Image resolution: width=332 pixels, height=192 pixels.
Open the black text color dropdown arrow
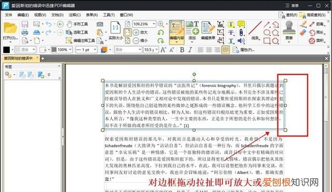click(12, 50)
